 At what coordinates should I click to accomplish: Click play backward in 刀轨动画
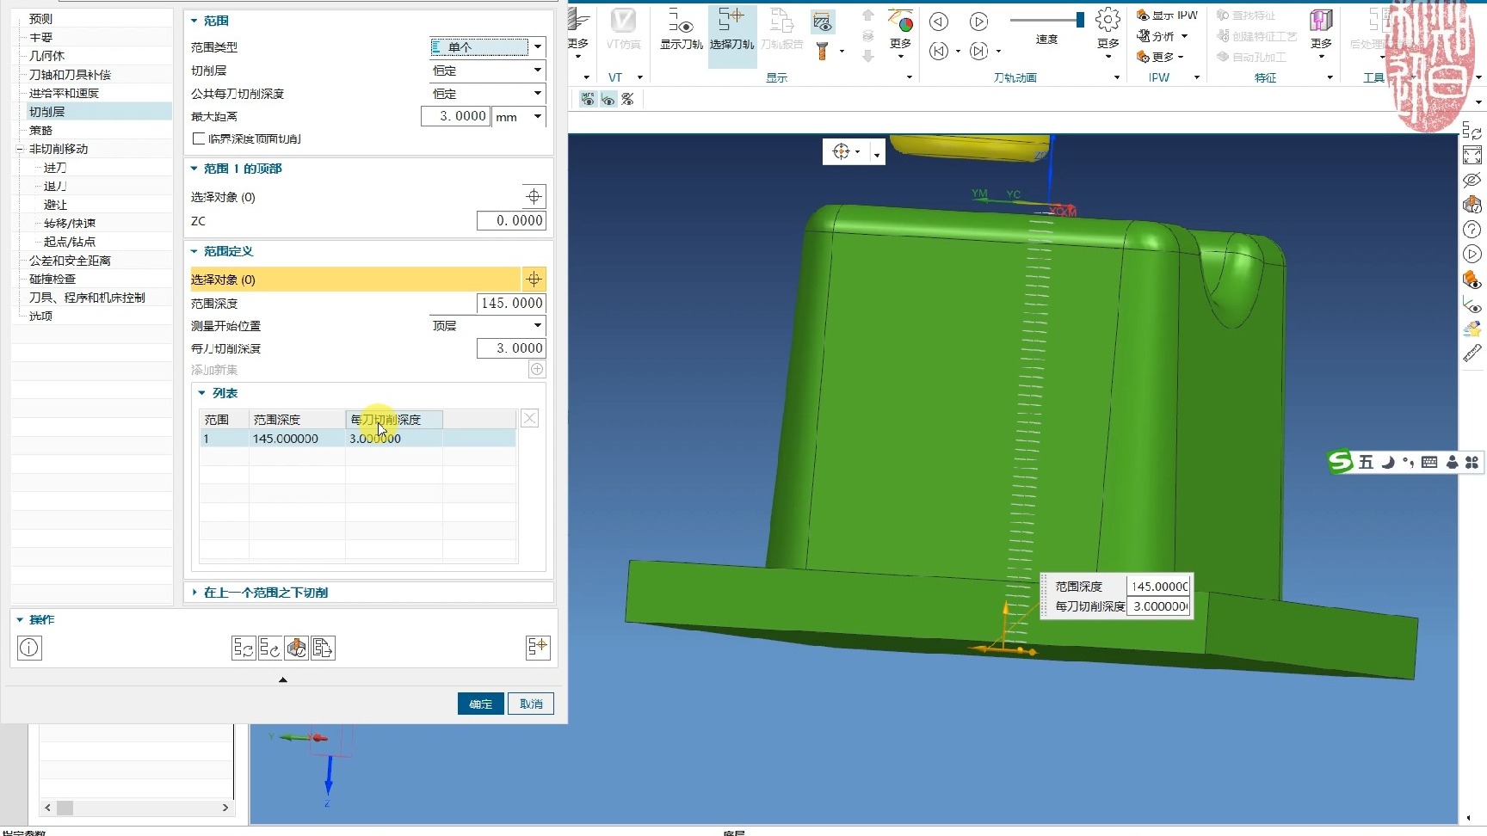(x=939, y=22)
